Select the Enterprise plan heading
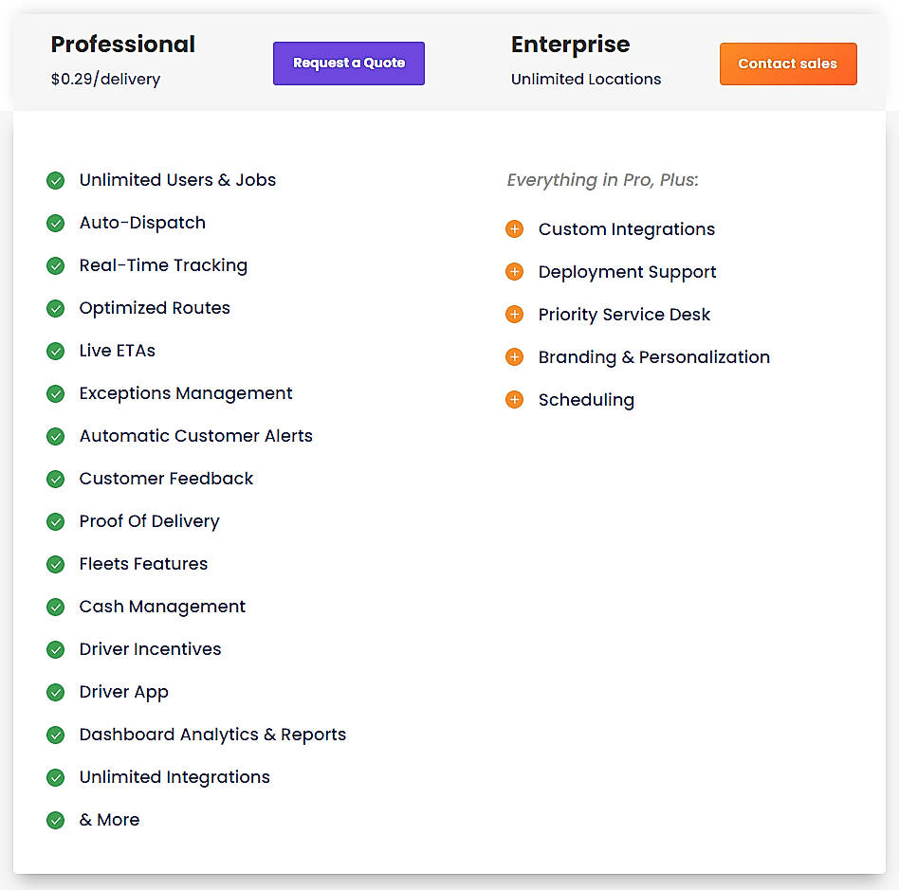Screen dimensions: 899x890 [571, 45]
